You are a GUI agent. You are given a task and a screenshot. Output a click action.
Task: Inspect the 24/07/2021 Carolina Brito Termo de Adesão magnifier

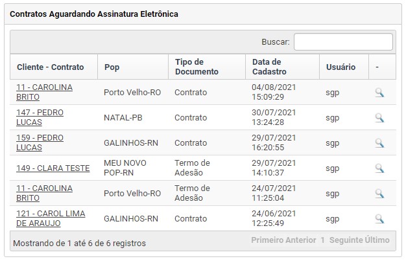pyautogui.click(x=379, y=193)
